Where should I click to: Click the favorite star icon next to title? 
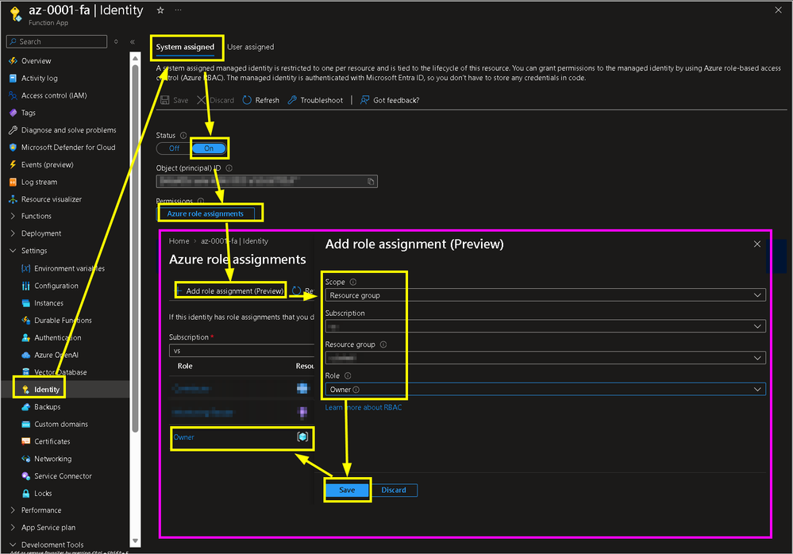coord(160,10)
